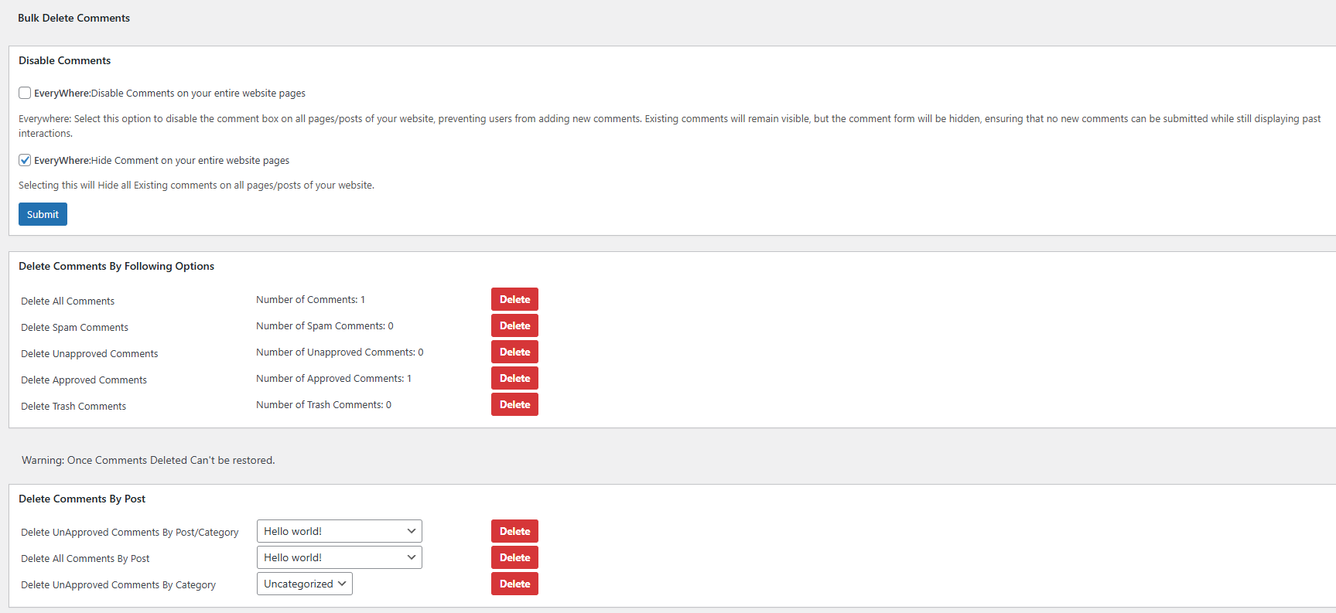Enable Disable Comments everywhere checkbox
Image resolution: width=1336 pixels, height=613 pixels.
25,93
